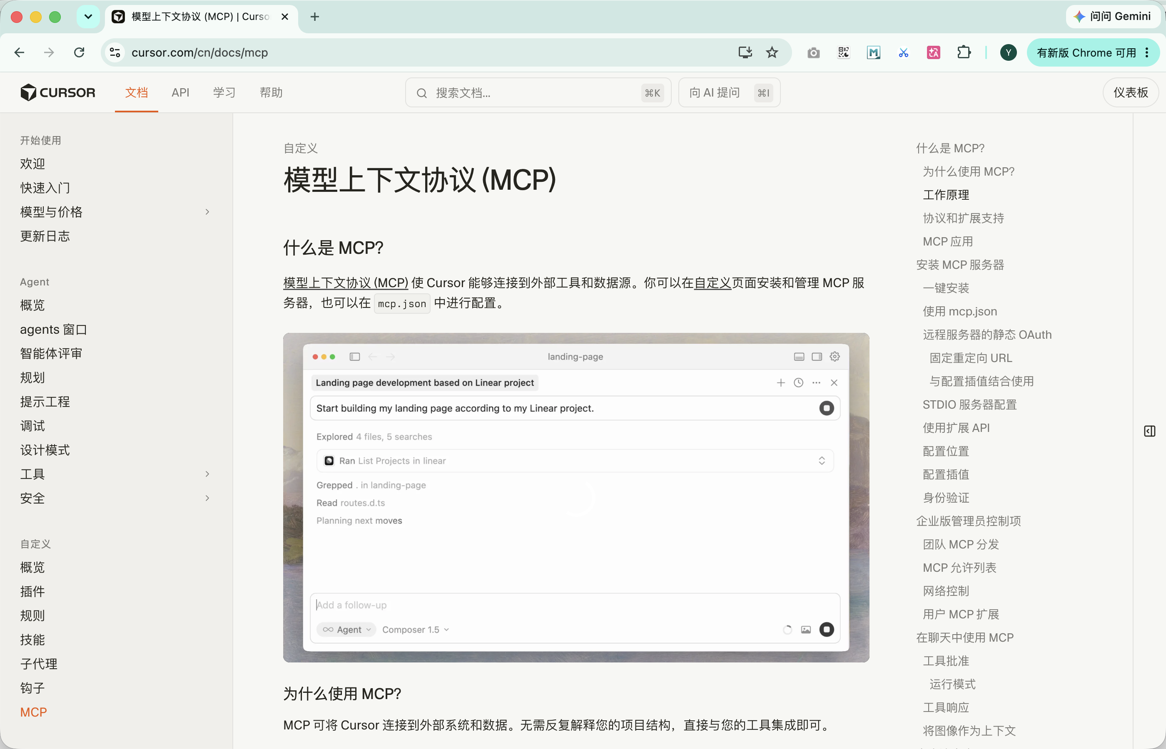
Task: Click the Cursor logo in header
Action: [x=58, y=92]
